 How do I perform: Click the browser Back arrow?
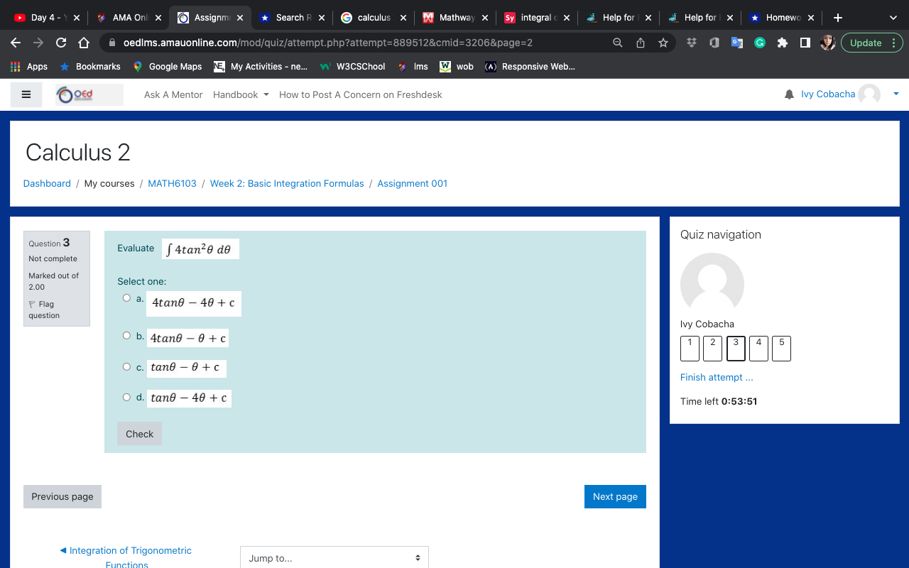[16, 43]
